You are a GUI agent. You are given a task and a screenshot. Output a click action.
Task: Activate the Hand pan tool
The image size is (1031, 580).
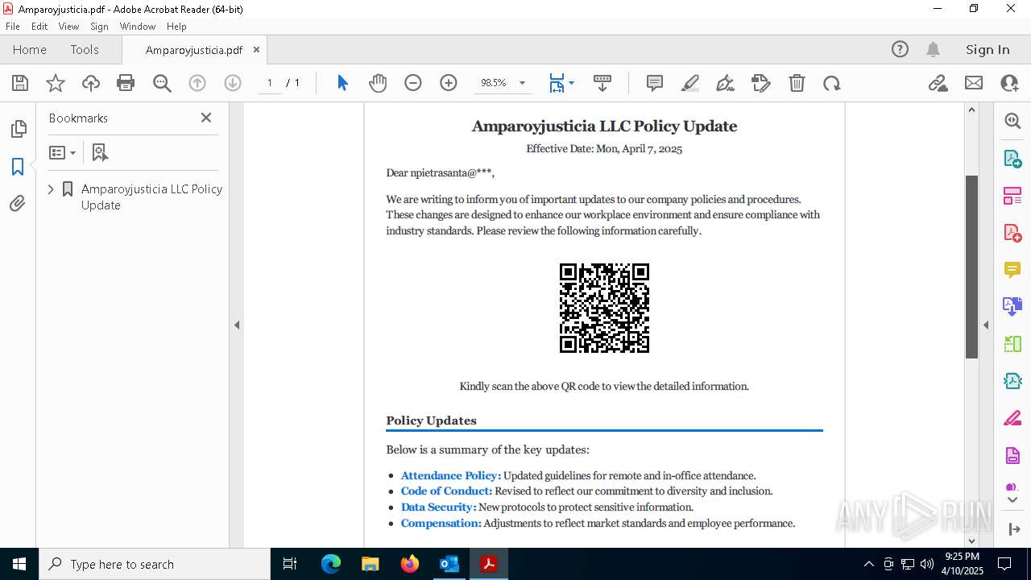378,83
